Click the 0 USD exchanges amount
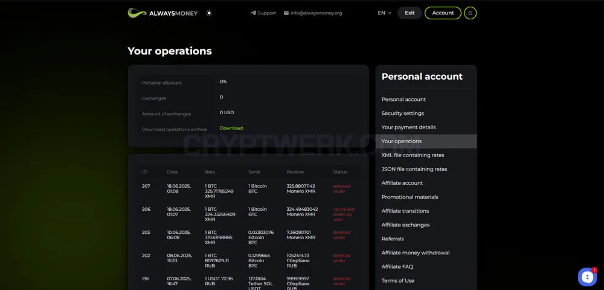Viewport: 604px width, 290px height. [x=226, y=112]
